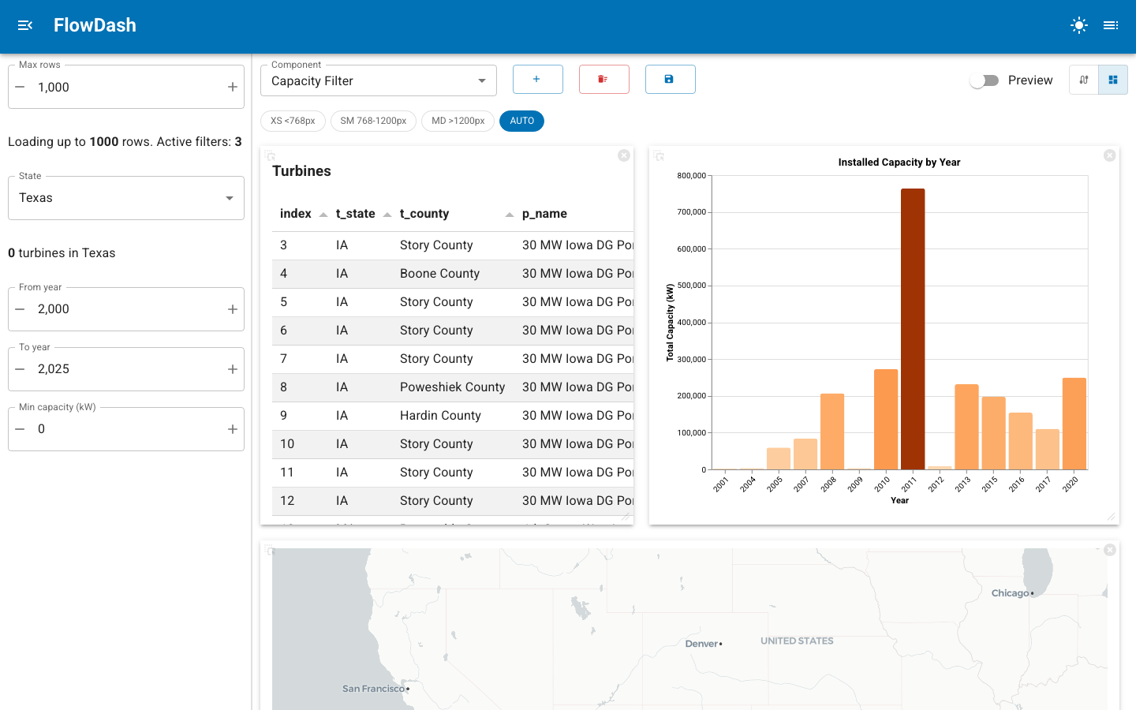Sort table by t_state column arrow
1136x710 pixels.
[387, 215]
